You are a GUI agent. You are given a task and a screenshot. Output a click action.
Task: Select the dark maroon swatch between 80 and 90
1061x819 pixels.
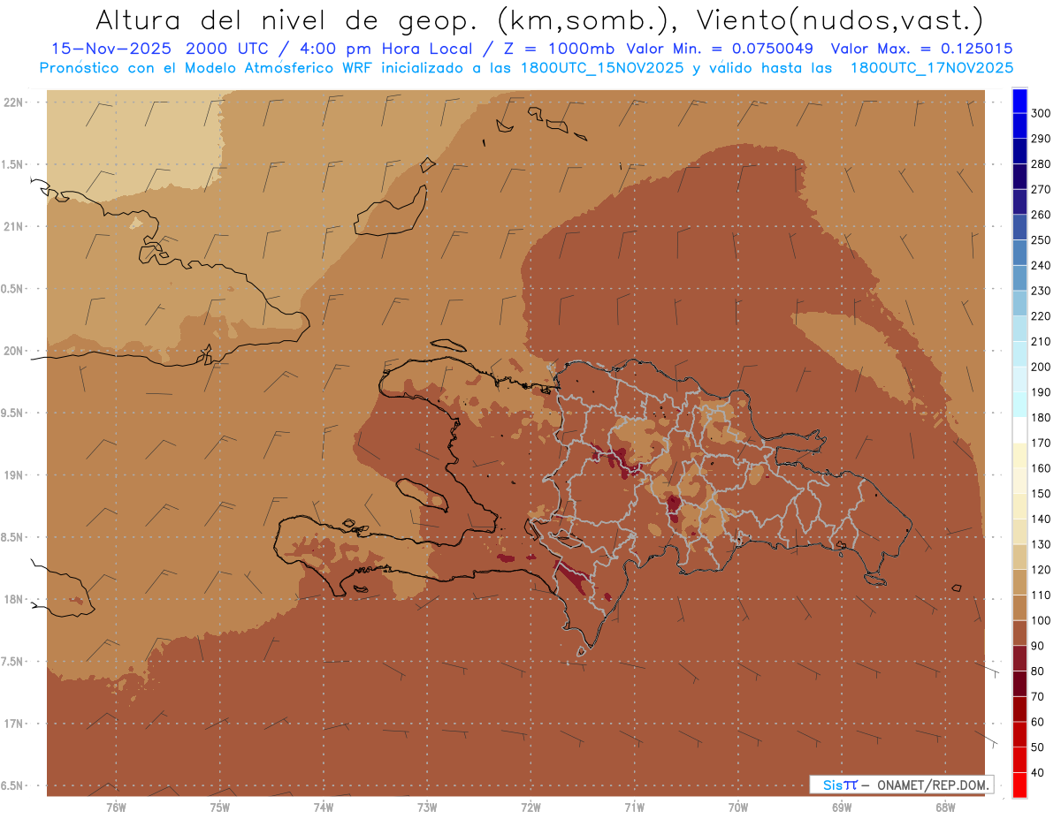[x=1019, y=658]
